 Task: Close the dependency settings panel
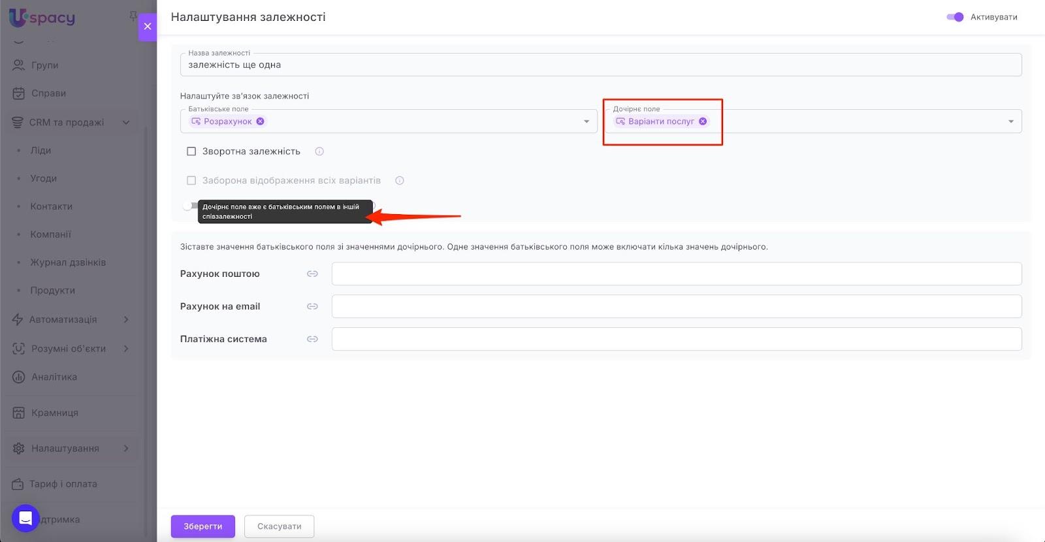148,27
